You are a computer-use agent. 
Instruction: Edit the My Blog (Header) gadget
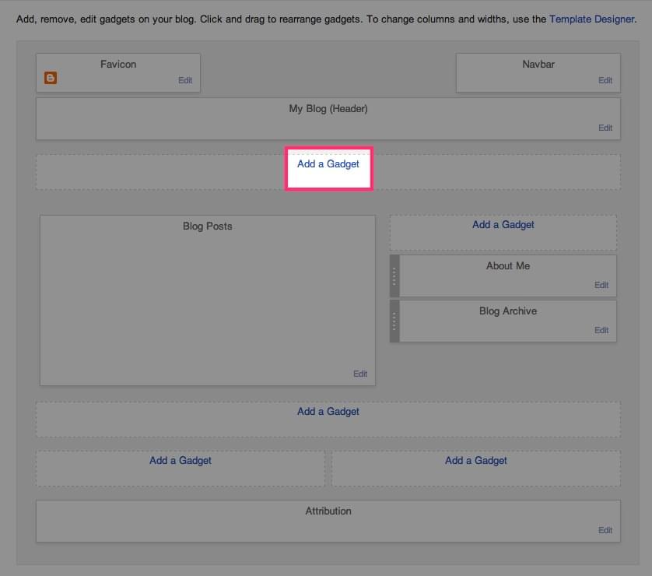coord(605,128)
